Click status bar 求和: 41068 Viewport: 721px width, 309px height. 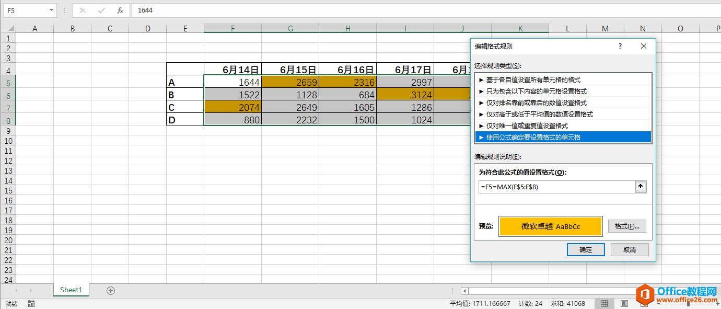568,303
